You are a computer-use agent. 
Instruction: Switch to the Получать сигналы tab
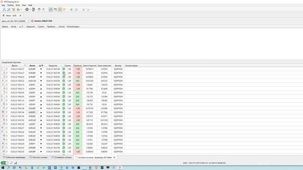pos(38,157)
